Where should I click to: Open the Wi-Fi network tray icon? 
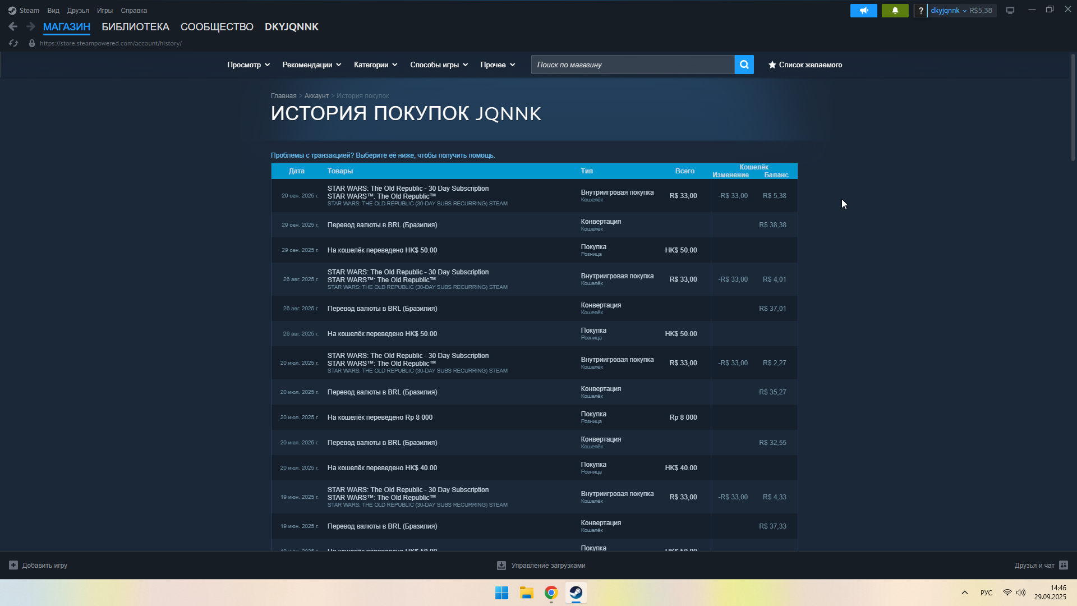[1007, 593]
